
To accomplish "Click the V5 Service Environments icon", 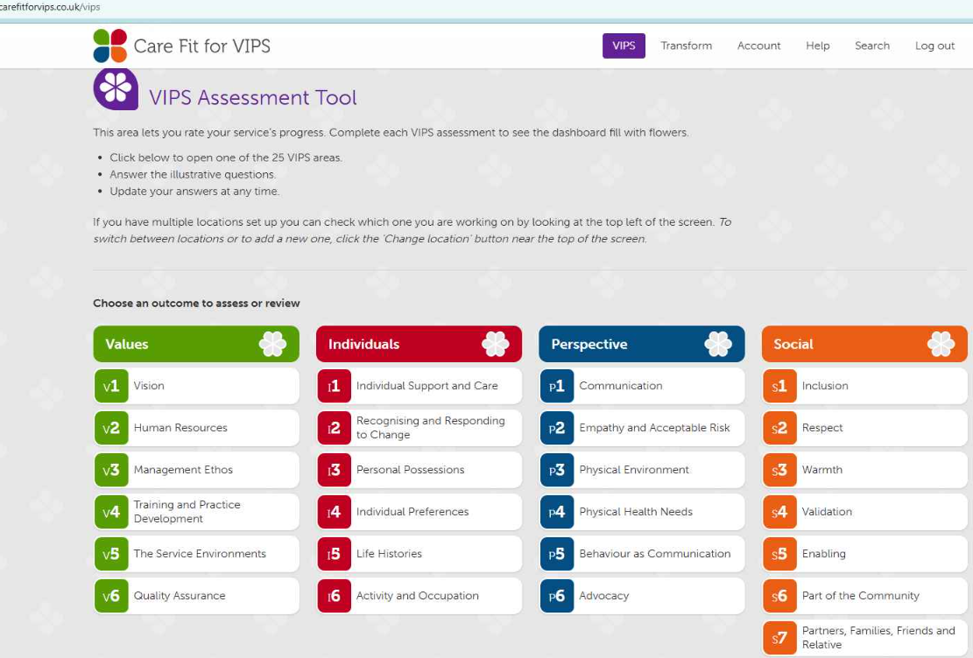I will click(111, 554).
